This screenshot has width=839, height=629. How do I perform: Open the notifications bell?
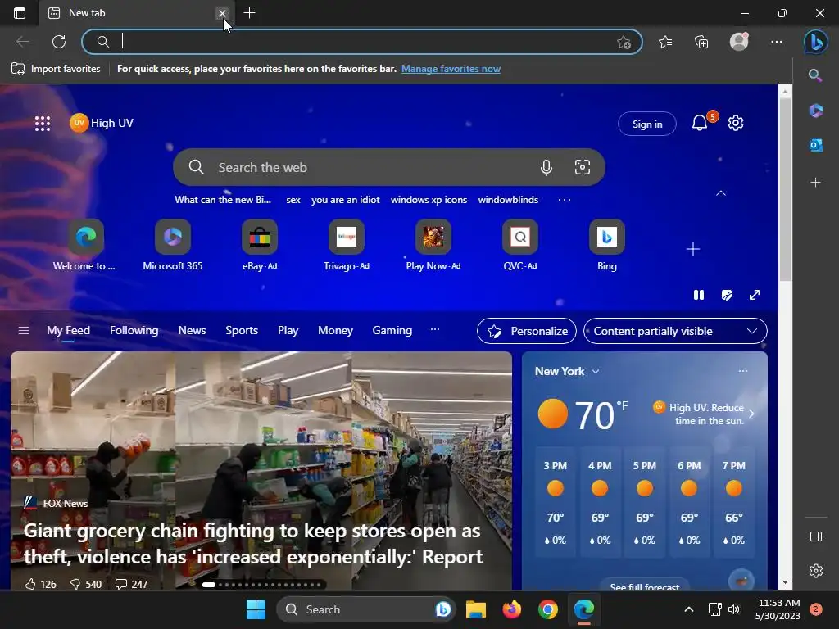(x=700, y=123)
